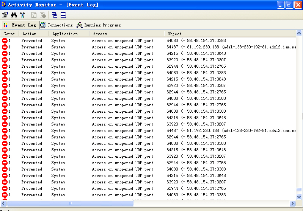This screenshot has height=211, width=303.
Task: Close the Activity Monitor window
Action: pos(298,5)
